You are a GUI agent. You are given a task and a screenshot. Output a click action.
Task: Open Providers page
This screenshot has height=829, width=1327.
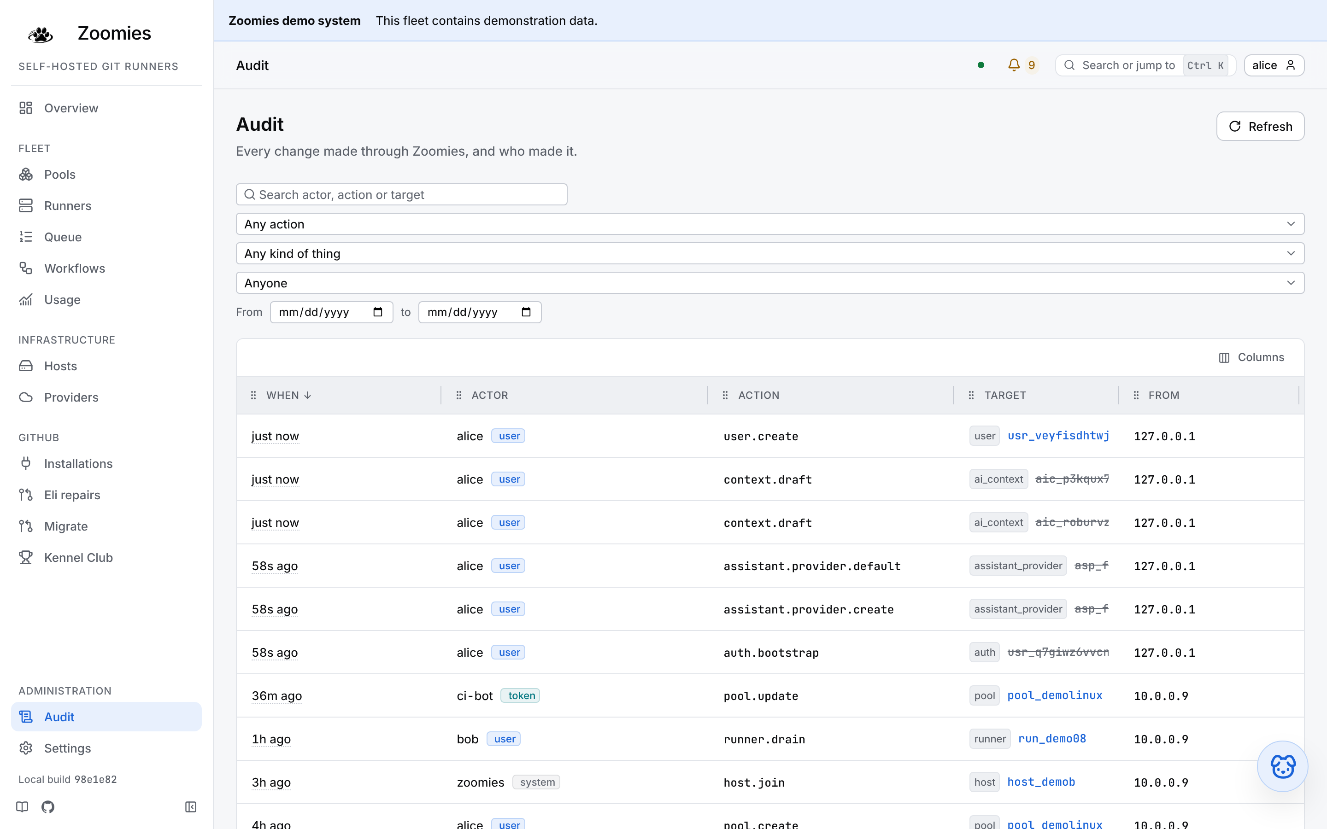click(106, 397)
